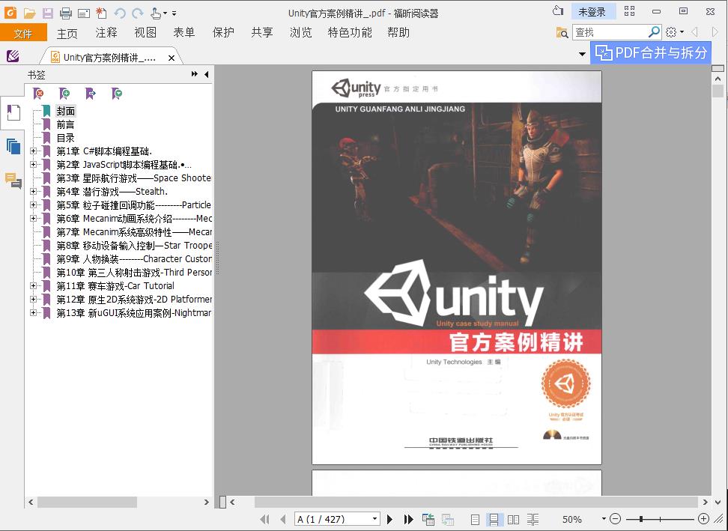Select the hand tool icon
Screen dimensions: 728x531
156,13
